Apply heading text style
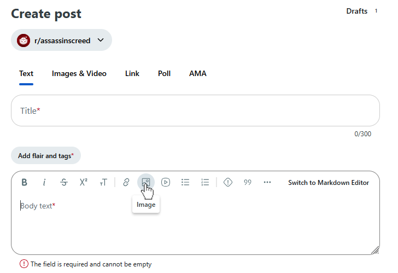 click(103, 183)
